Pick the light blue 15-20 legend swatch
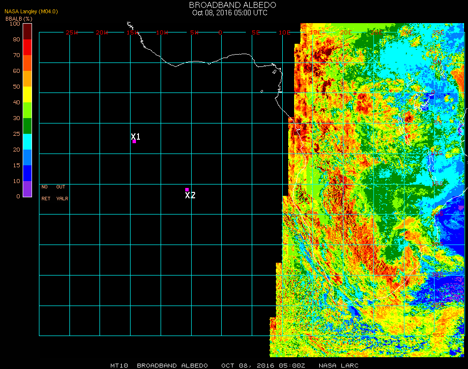The image size is (468, 369). click(x=27, y=157)
